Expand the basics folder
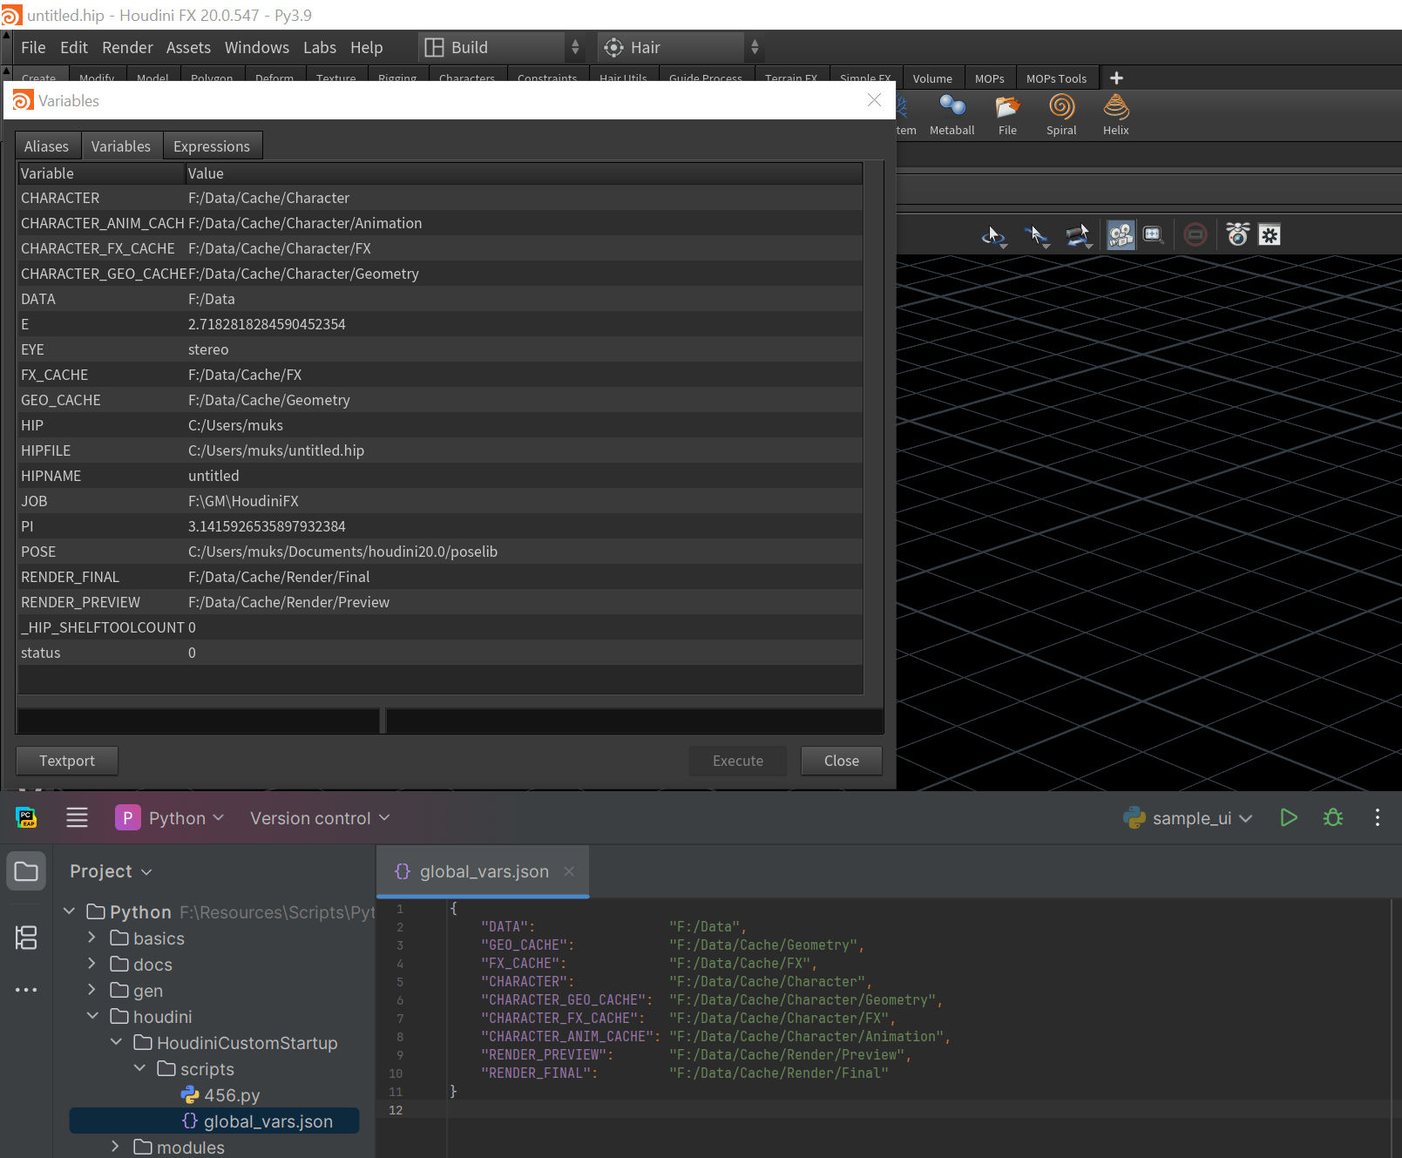 point(91,938)
